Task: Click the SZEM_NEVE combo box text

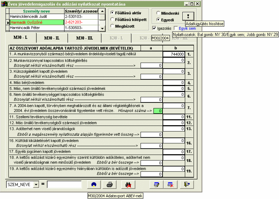Action: 20,184
